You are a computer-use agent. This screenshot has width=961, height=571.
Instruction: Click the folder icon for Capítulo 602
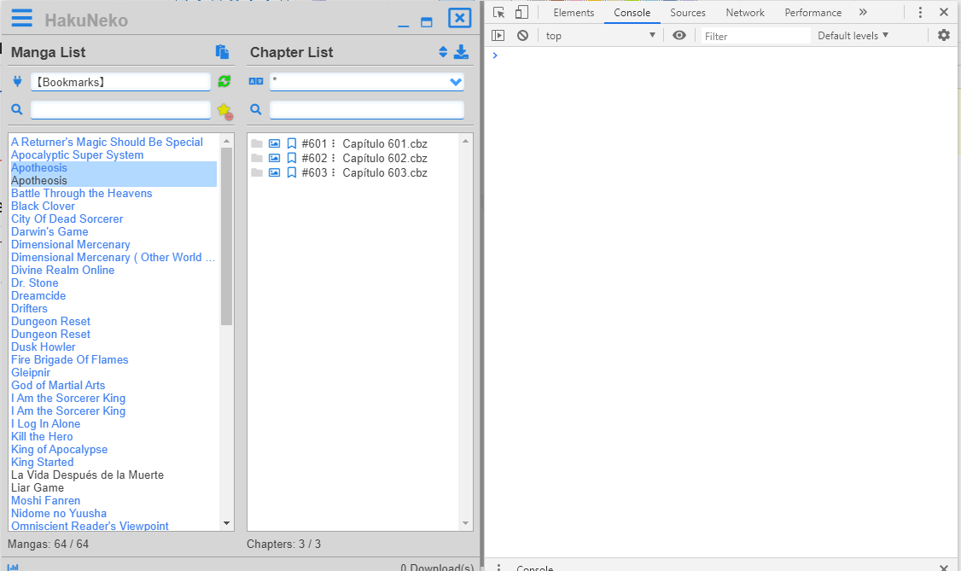tap(257, 158)
